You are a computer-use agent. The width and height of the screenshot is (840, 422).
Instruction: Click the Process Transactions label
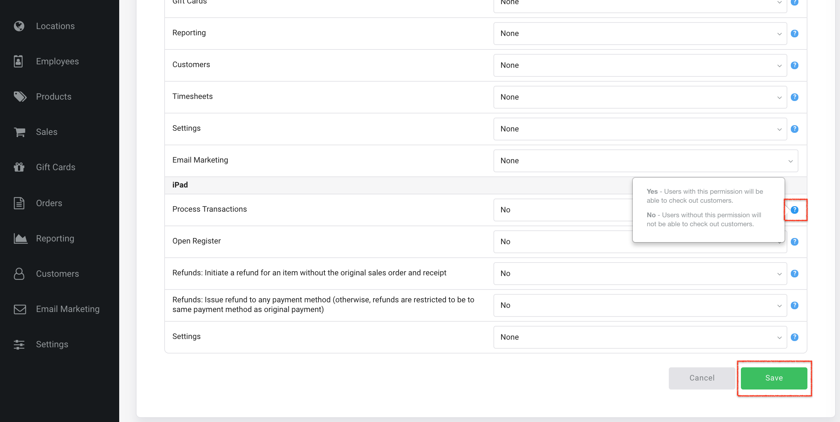[210, 209]
